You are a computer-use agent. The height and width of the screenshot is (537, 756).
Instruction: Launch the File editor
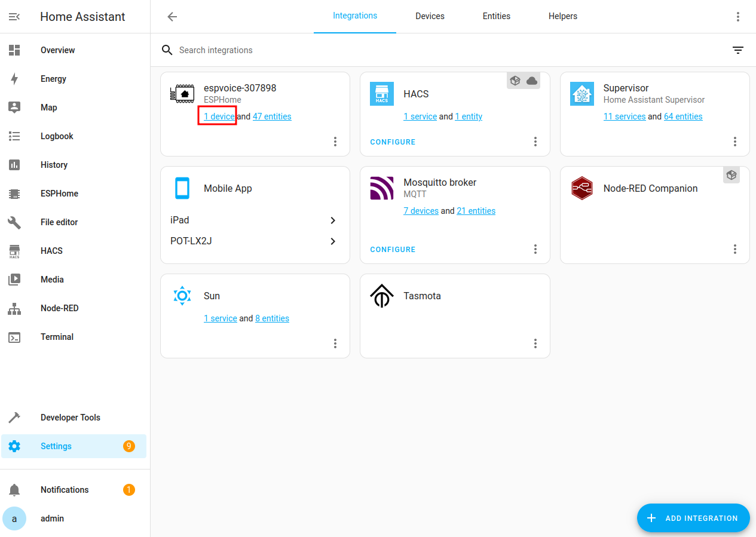pyautogui.click(x=74, y=222)
